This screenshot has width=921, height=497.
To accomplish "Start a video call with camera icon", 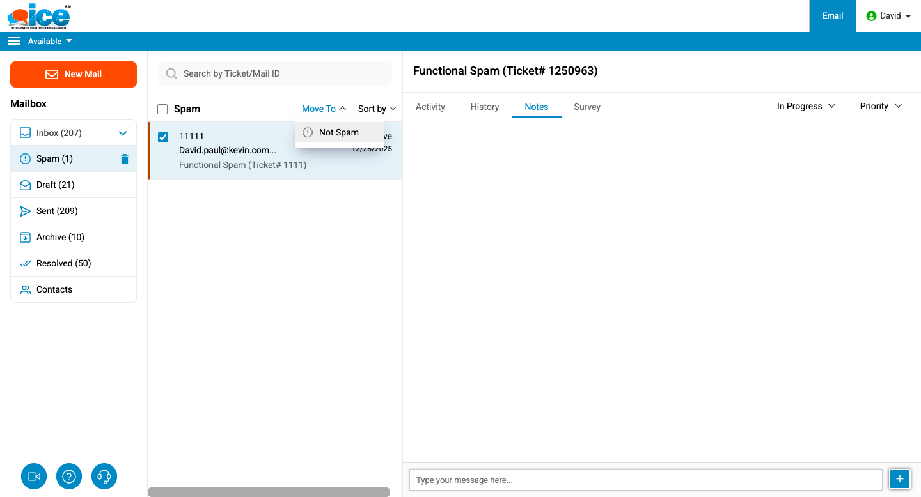I will tap(34, 477).
